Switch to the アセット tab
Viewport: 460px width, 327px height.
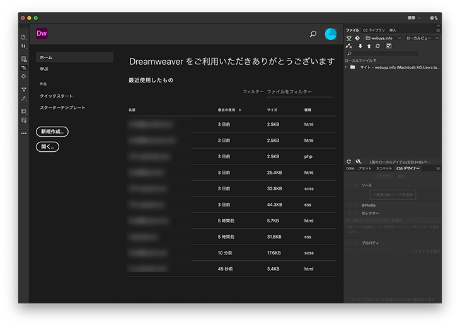point(365,169)
